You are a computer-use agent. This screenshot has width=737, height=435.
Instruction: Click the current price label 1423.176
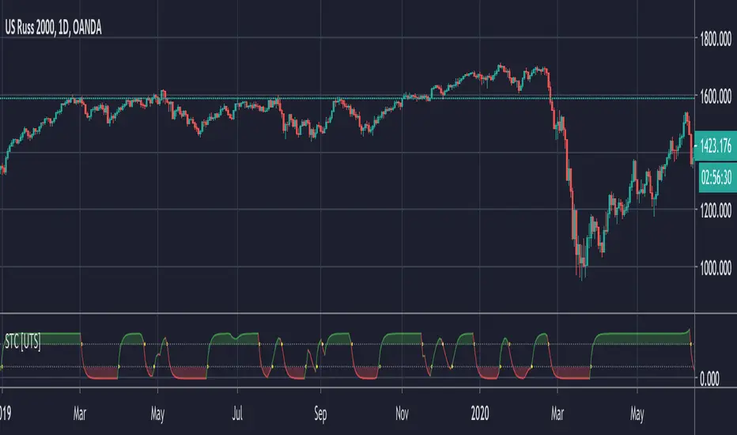pyautogui.click(x=716, y=145)
